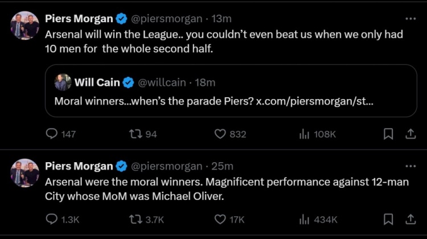View analytics showing 108K views
The height and width of the screenshot is (239, 427).
tap(304, 134)
